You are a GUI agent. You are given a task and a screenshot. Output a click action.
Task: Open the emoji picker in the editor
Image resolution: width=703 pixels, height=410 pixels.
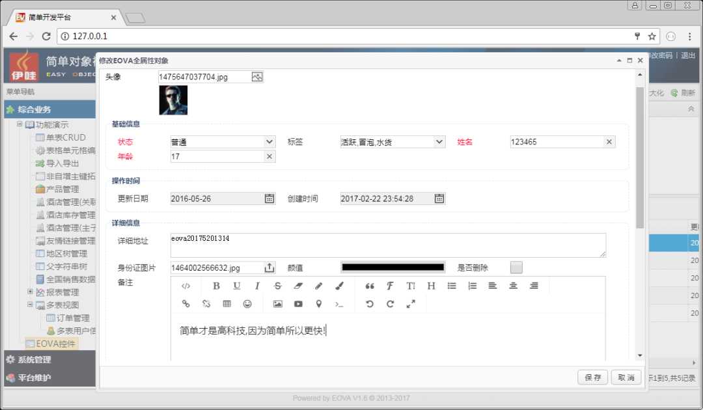[247, 304]
